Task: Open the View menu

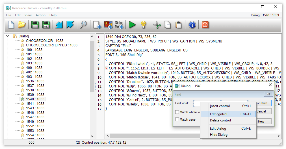Action: coord(28,15)
